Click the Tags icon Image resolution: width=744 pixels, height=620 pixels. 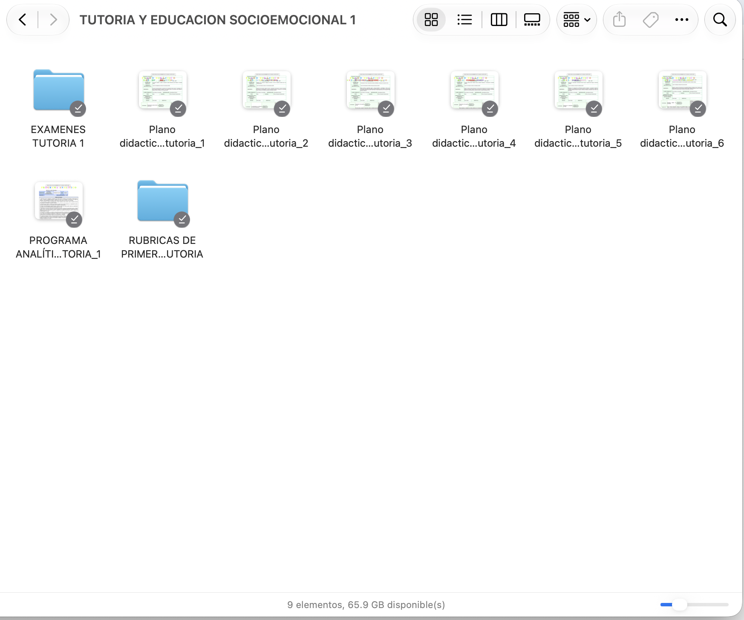tap(651, 20)
